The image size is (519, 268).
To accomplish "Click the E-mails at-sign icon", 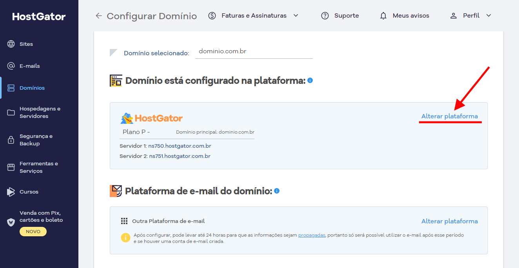I will [11, 66].
